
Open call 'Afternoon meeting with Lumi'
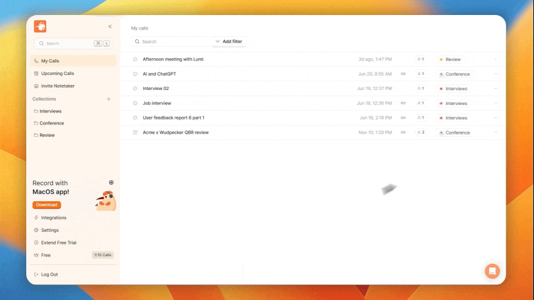(x=173, y=59)
